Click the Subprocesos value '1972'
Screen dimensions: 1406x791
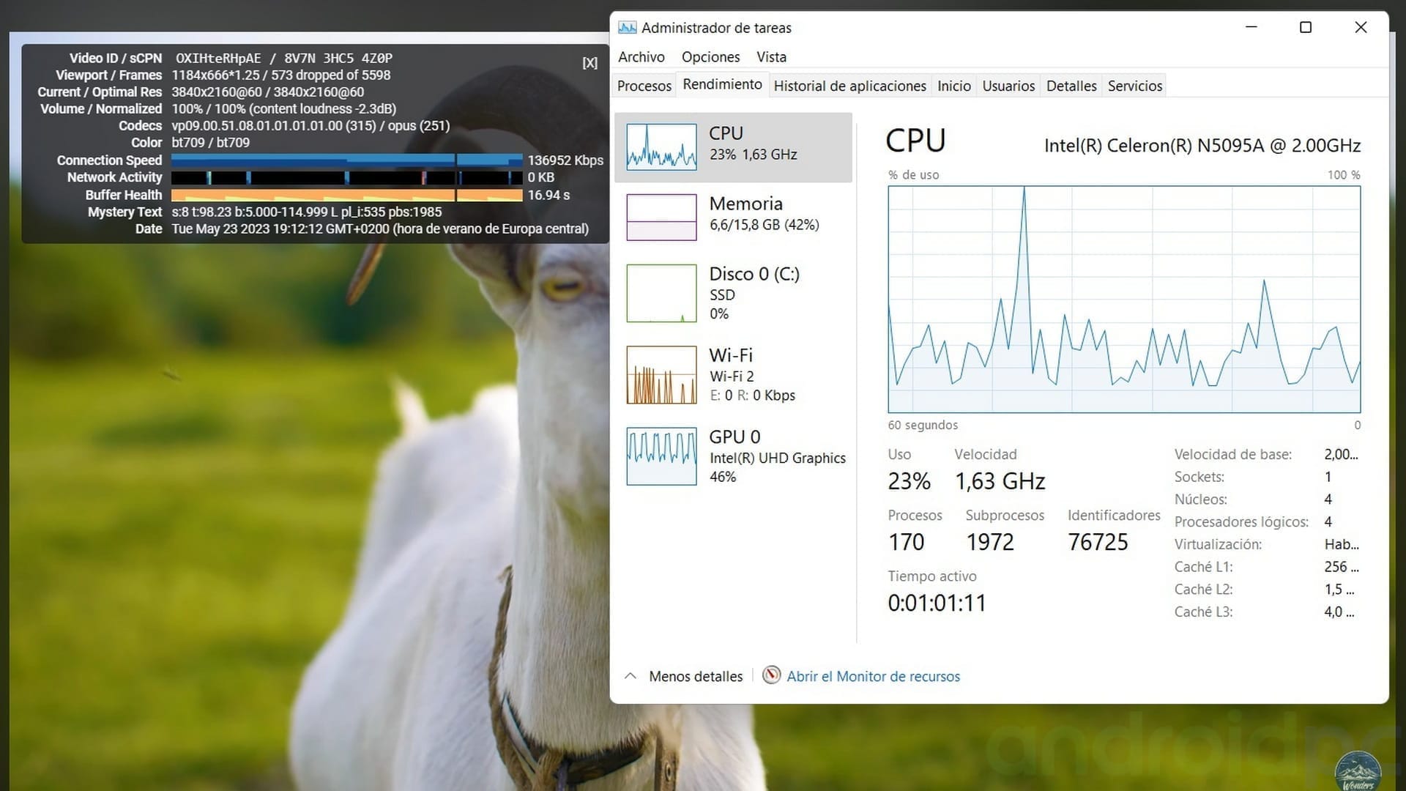point(990,542)
